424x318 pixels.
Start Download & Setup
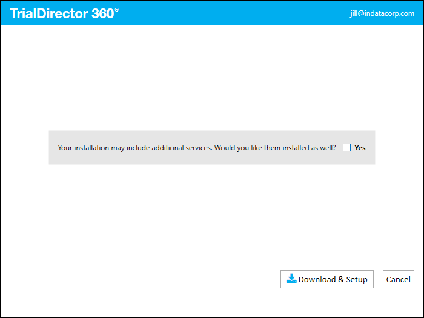(x=327, y=279)
